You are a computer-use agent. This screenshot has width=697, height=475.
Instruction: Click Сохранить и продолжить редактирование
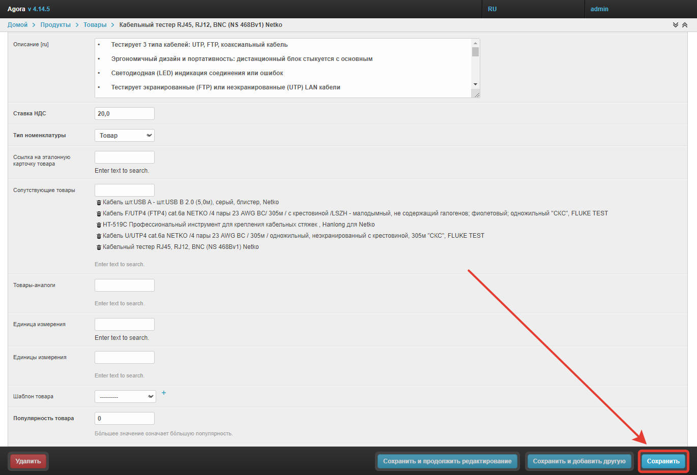(x=447, y=461)
